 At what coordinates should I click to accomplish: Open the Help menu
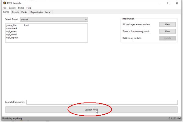tap(29, 8)
